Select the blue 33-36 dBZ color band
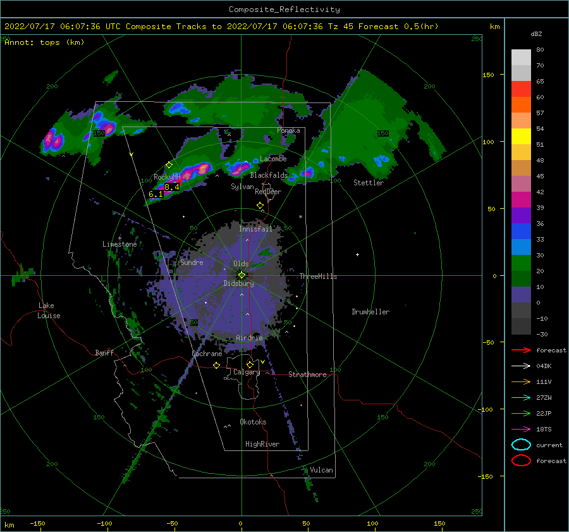Screen dimensions: 569x532 pos(521,232)
